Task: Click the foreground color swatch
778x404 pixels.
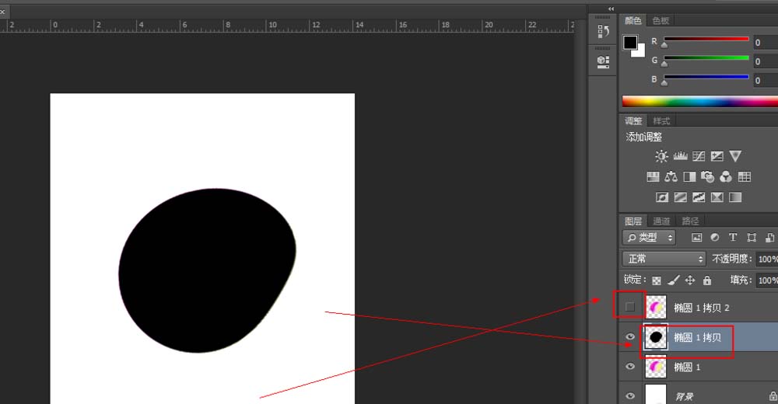Action: 630,43
